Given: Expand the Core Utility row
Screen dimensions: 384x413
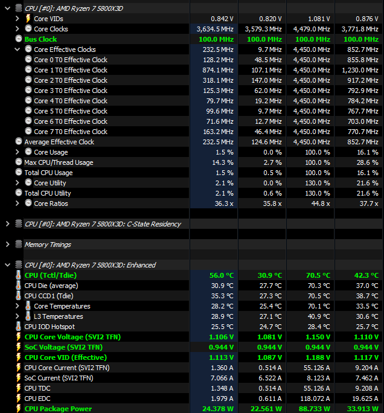Looking at the screenshot, I should pos(18,183).
